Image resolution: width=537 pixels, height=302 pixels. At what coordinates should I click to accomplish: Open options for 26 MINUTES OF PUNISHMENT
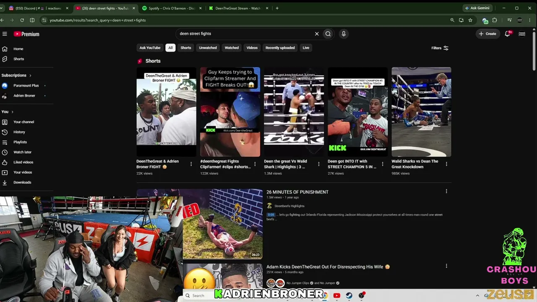pyautogui.click(x=446, y=191)
